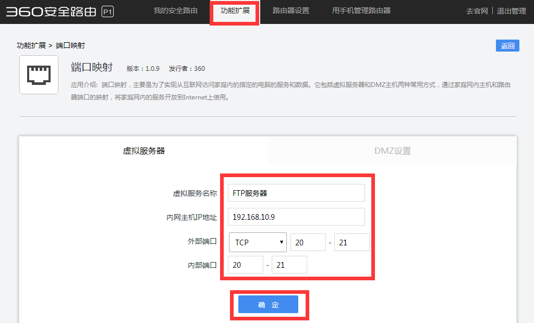This screenshot has height=323, width=534.
Task: Click 功能扩展 in the breadcrumb
Action: (31, 46)
